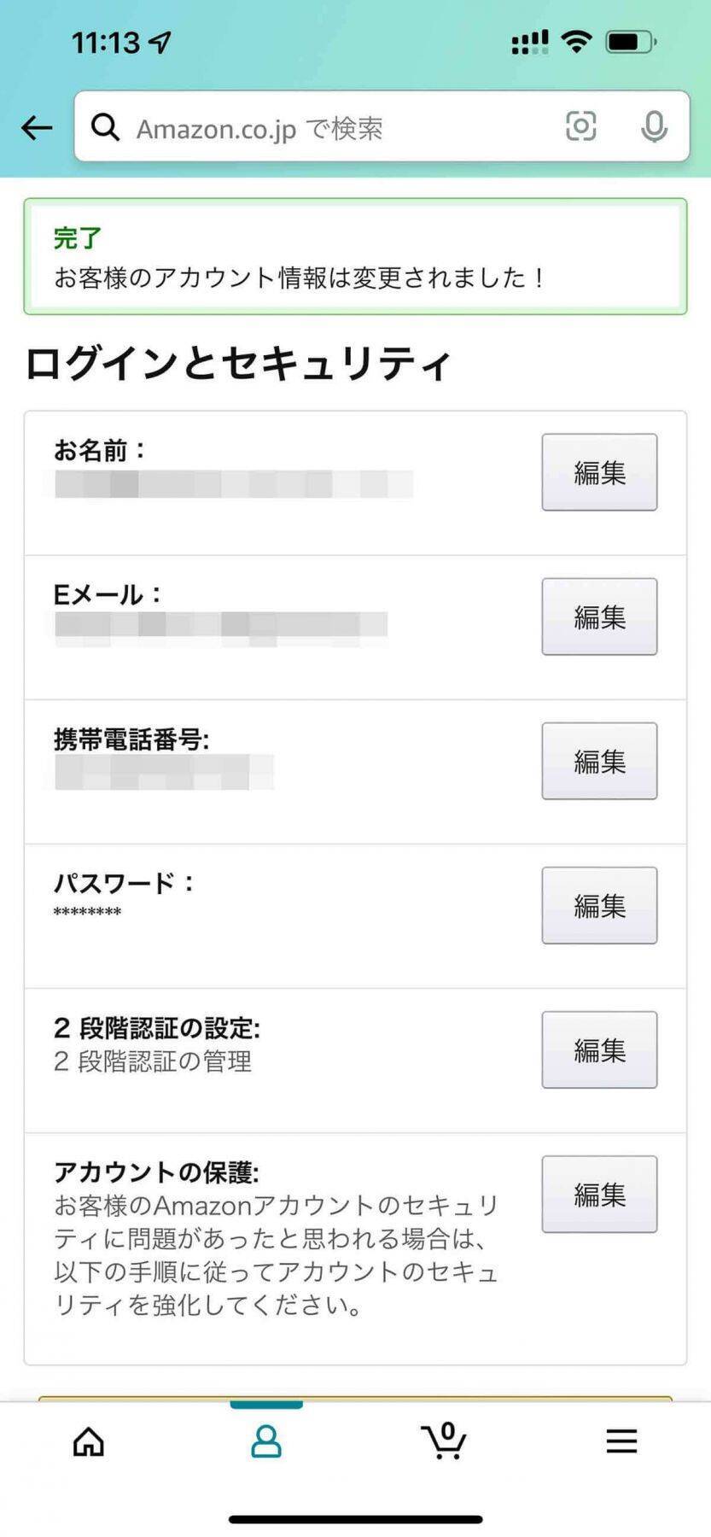The image size is (711, 1537).
Task: Edit the 2 段階認証 settings
Action: click(599, 1049)
